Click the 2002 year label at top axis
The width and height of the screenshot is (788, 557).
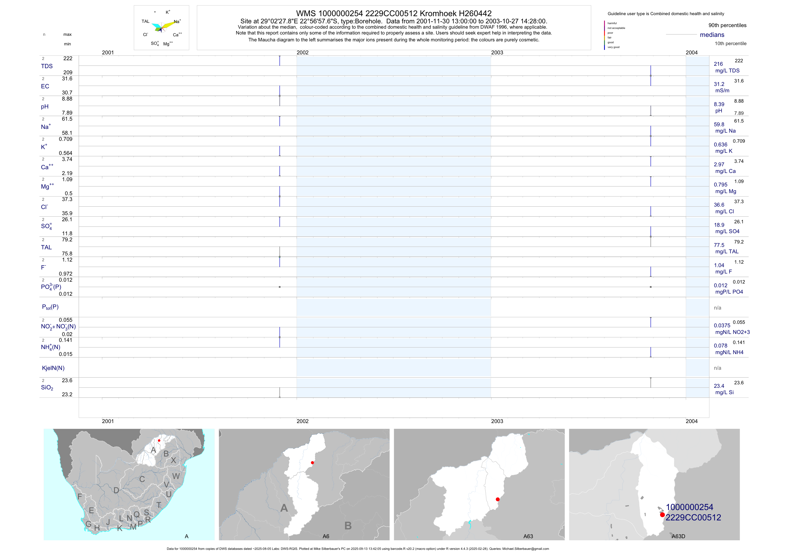tap(302, 53)
